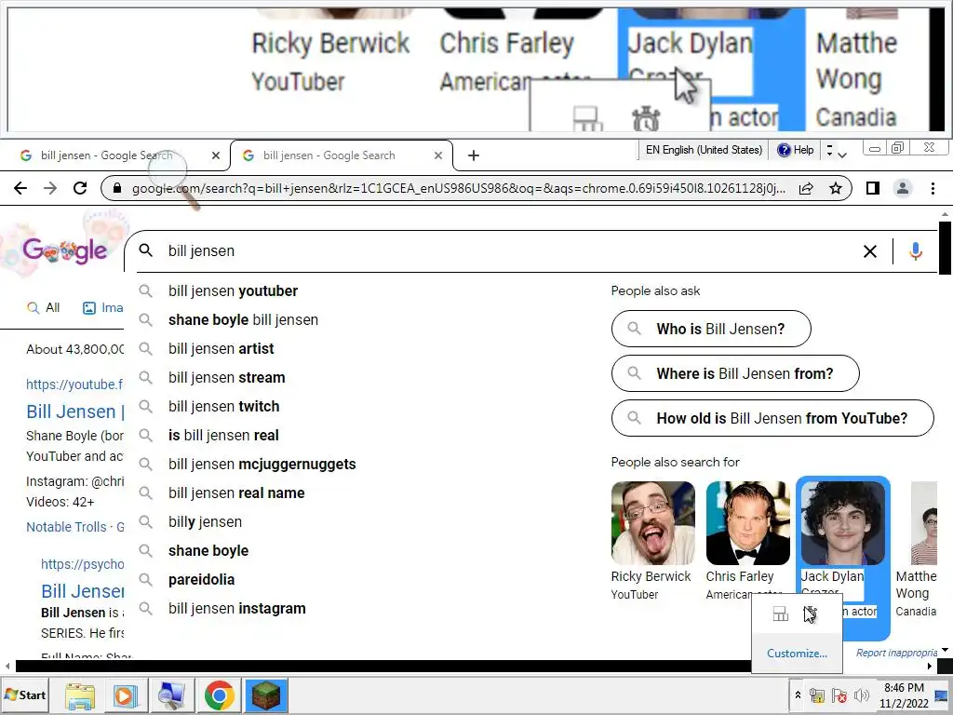Viewport: 953px width, 715px height.
Task: Show hidden tray icons arrow
Action: 798,695
